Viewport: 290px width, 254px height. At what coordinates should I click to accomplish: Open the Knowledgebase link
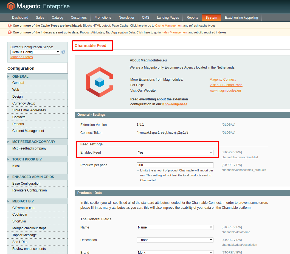[175, 104]
